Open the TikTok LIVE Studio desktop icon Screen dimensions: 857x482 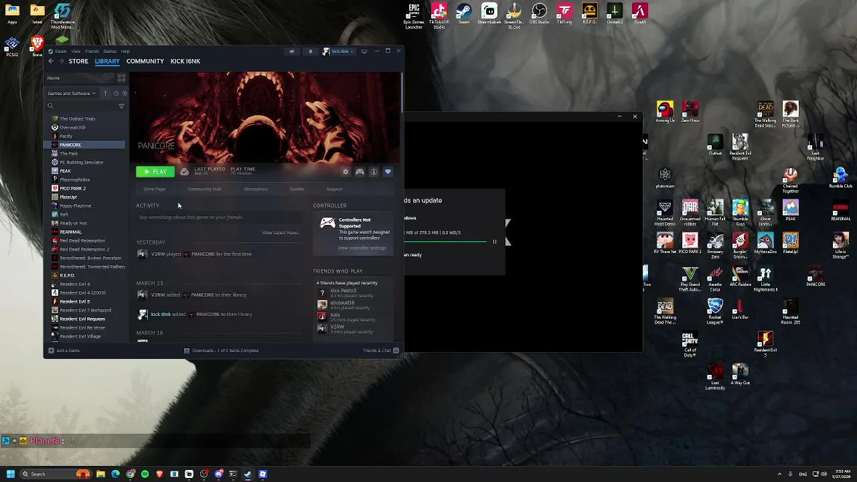click(439, 16)
